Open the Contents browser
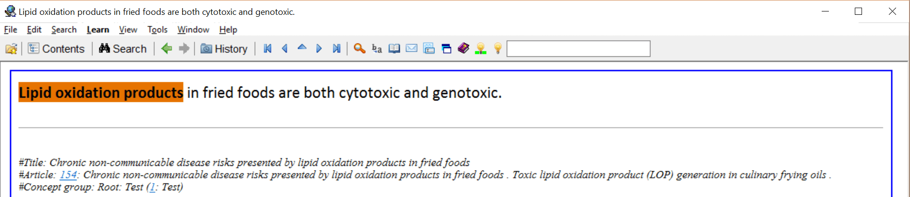This screenshot has height=197, width=910. click(56, 49)
